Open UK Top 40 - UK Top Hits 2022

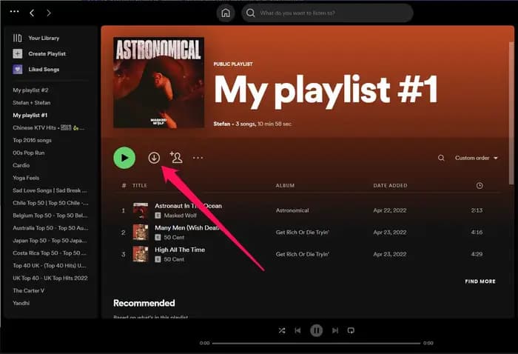[50, 278]
